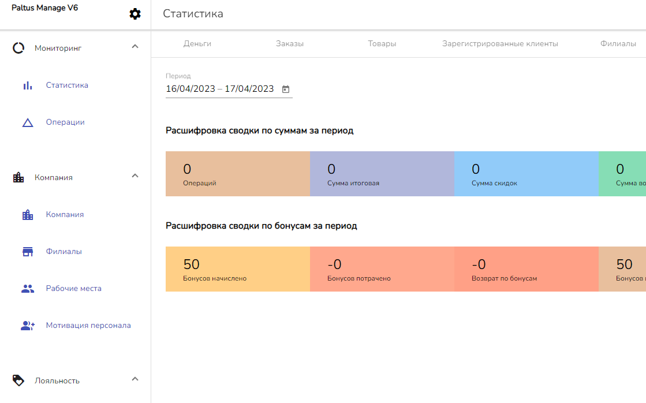
Task: Click the people icon beside Рабочие места
Action: click(28, 289)
